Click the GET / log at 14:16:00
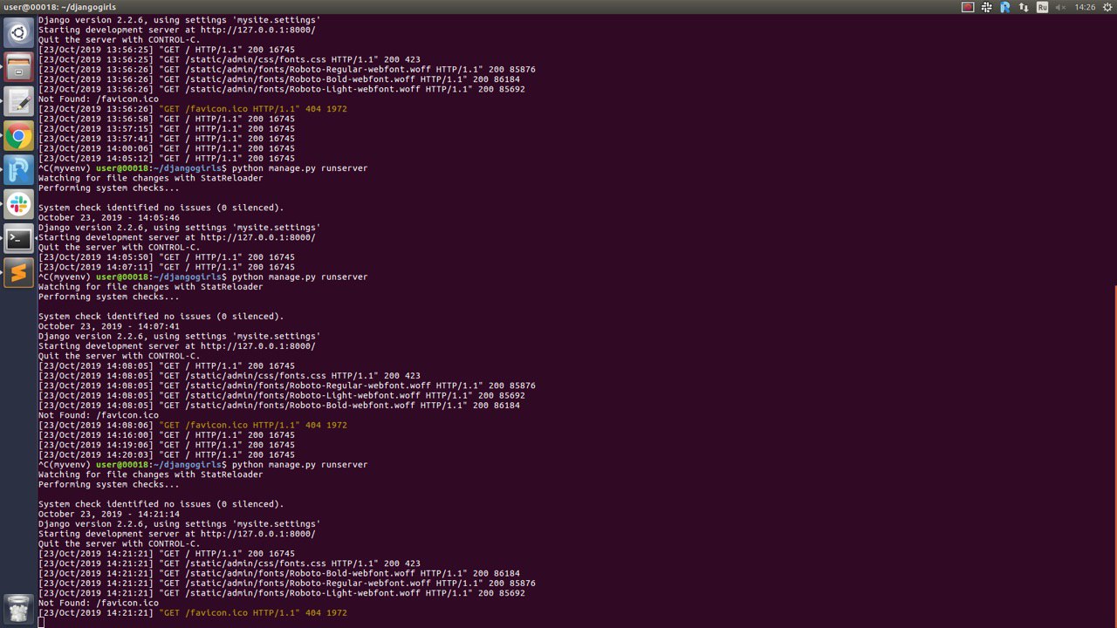This screenshot has height=628, width=1117. click(167, 435)
